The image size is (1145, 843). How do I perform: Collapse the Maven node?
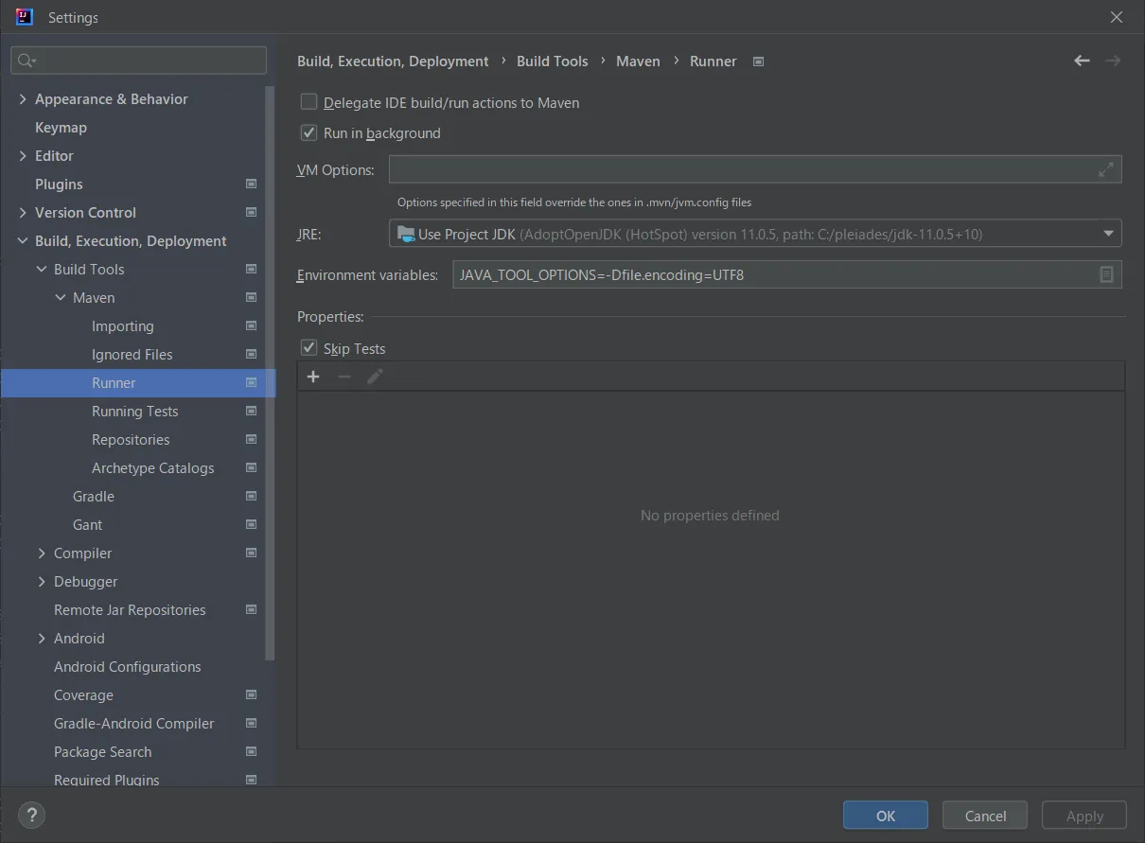(61, 297)
